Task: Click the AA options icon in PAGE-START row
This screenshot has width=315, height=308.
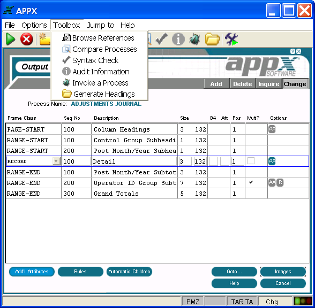Action: pyautogui.click(x=272, y=129)
